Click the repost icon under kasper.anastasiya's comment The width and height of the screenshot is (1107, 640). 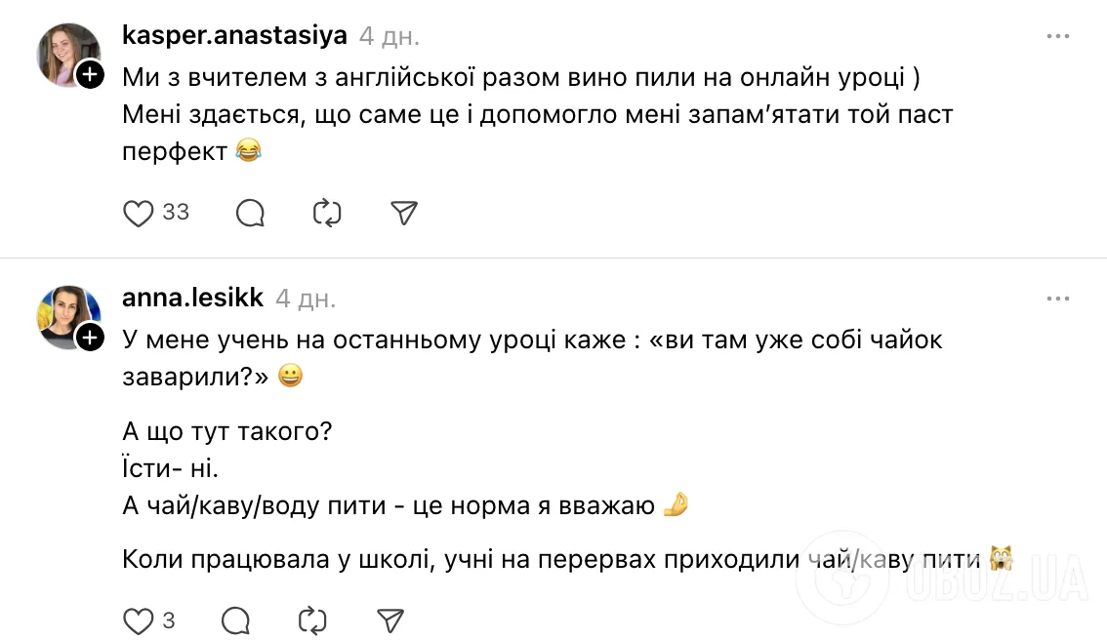[x=327, y=212]
